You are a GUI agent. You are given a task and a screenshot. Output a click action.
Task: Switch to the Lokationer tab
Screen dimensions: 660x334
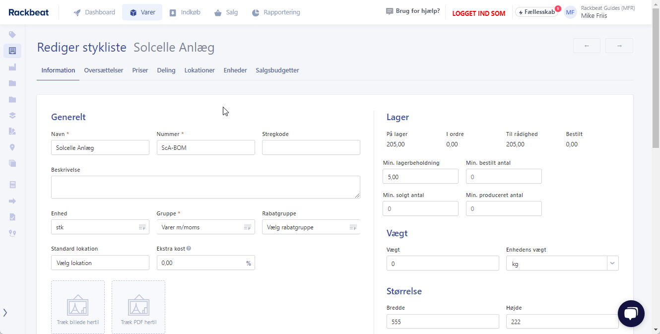[199, 70]
